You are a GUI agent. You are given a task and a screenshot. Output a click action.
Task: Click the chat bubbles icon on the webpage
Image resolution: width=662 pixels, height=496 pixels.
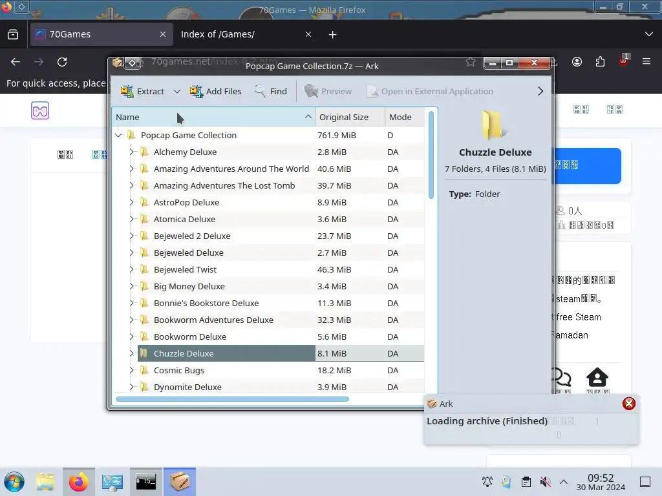coord(562,377)
